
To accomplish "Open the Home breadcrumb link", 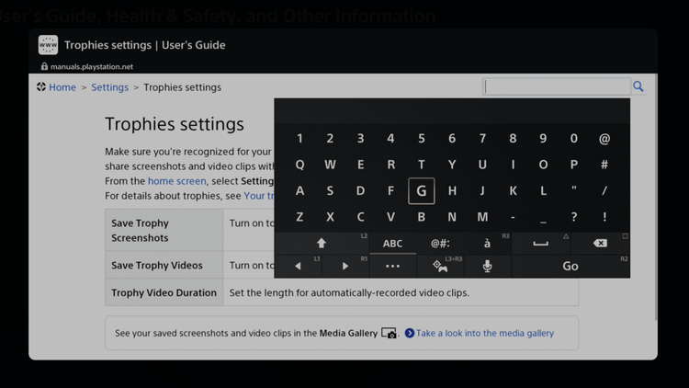I will click(x=62, y=87).
